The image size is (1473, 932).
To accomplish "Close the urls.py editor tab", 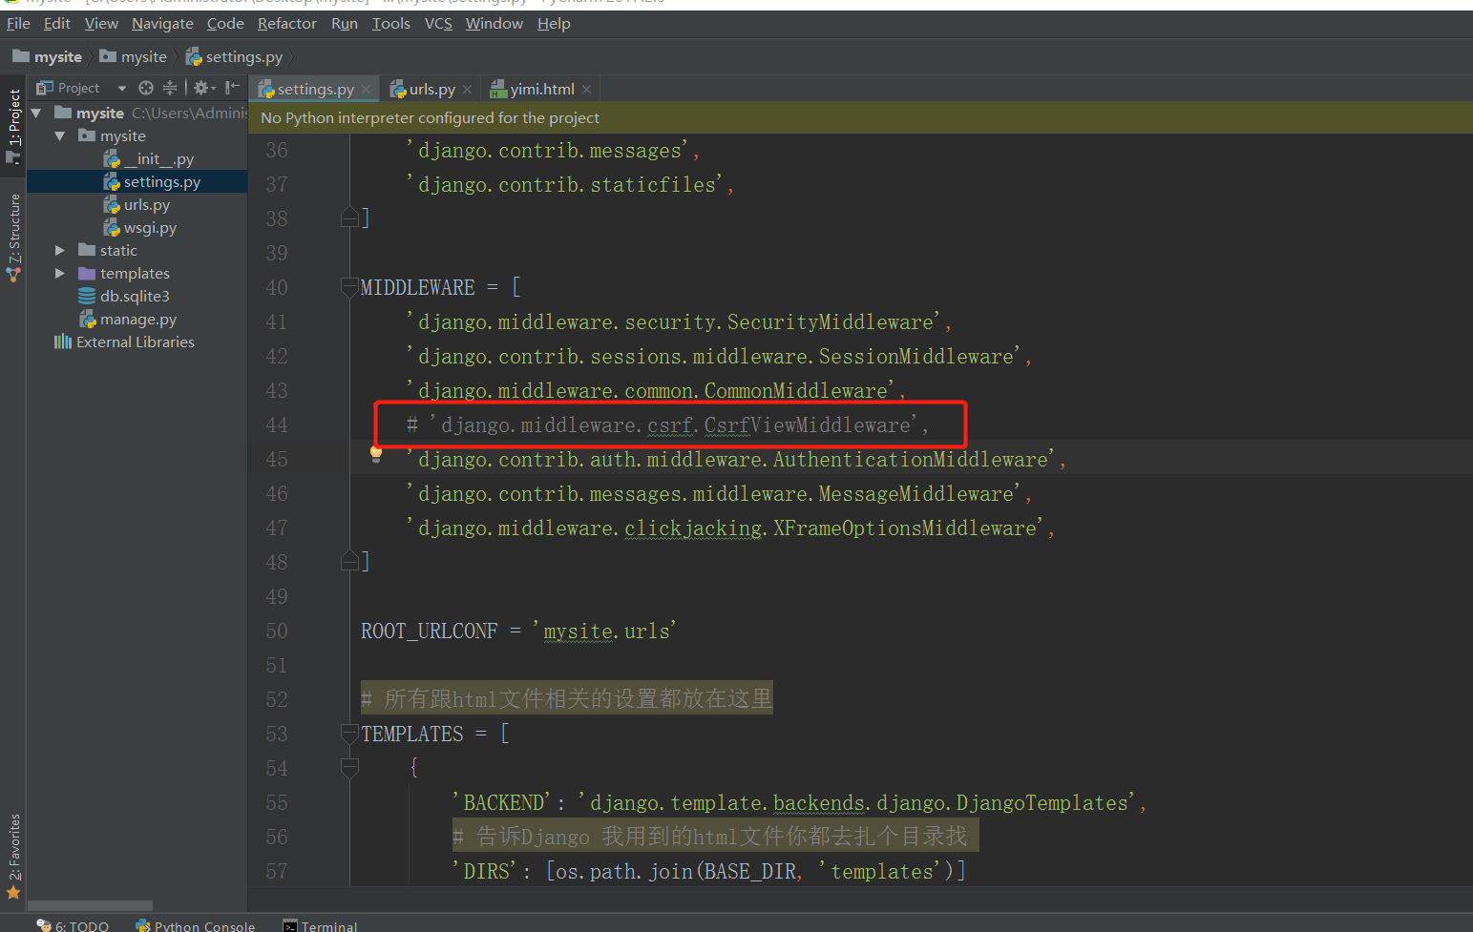I will tap(467, 90).
